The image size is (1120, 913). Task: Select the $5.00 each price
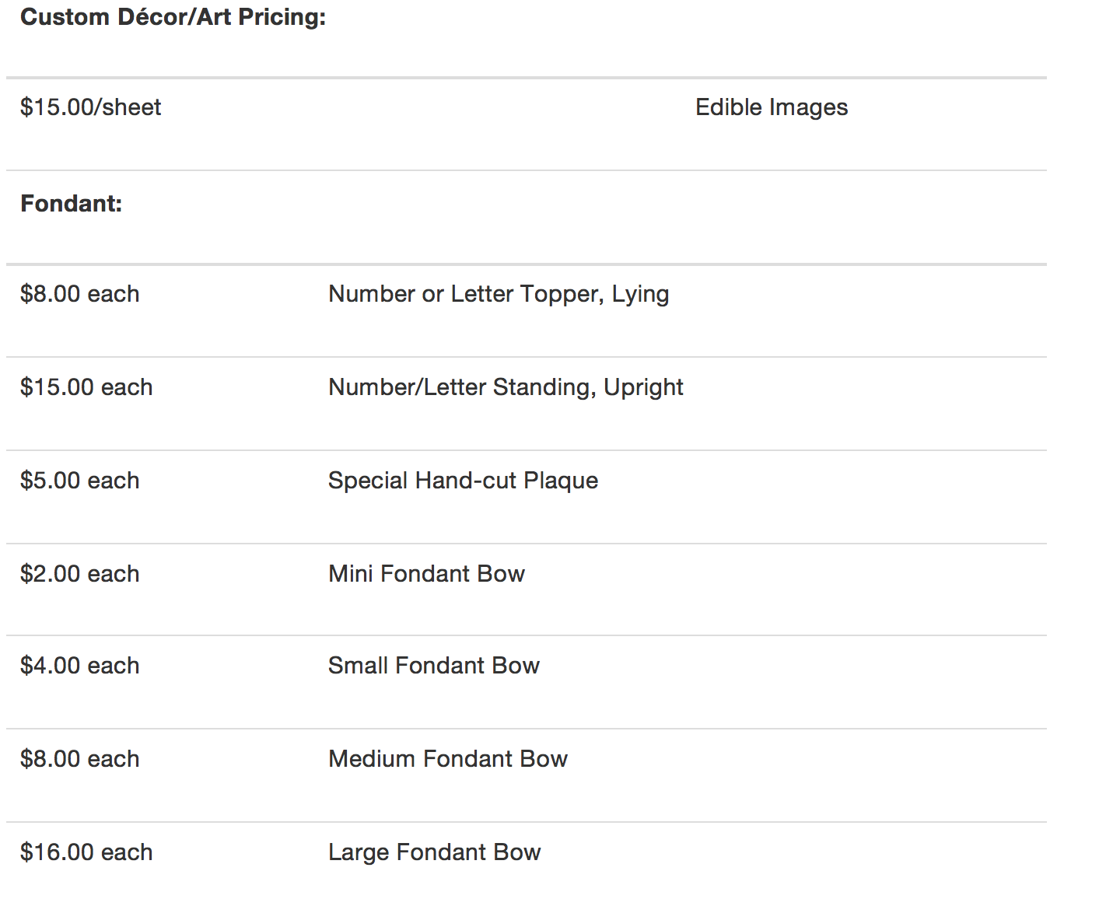tap(80, 481)
